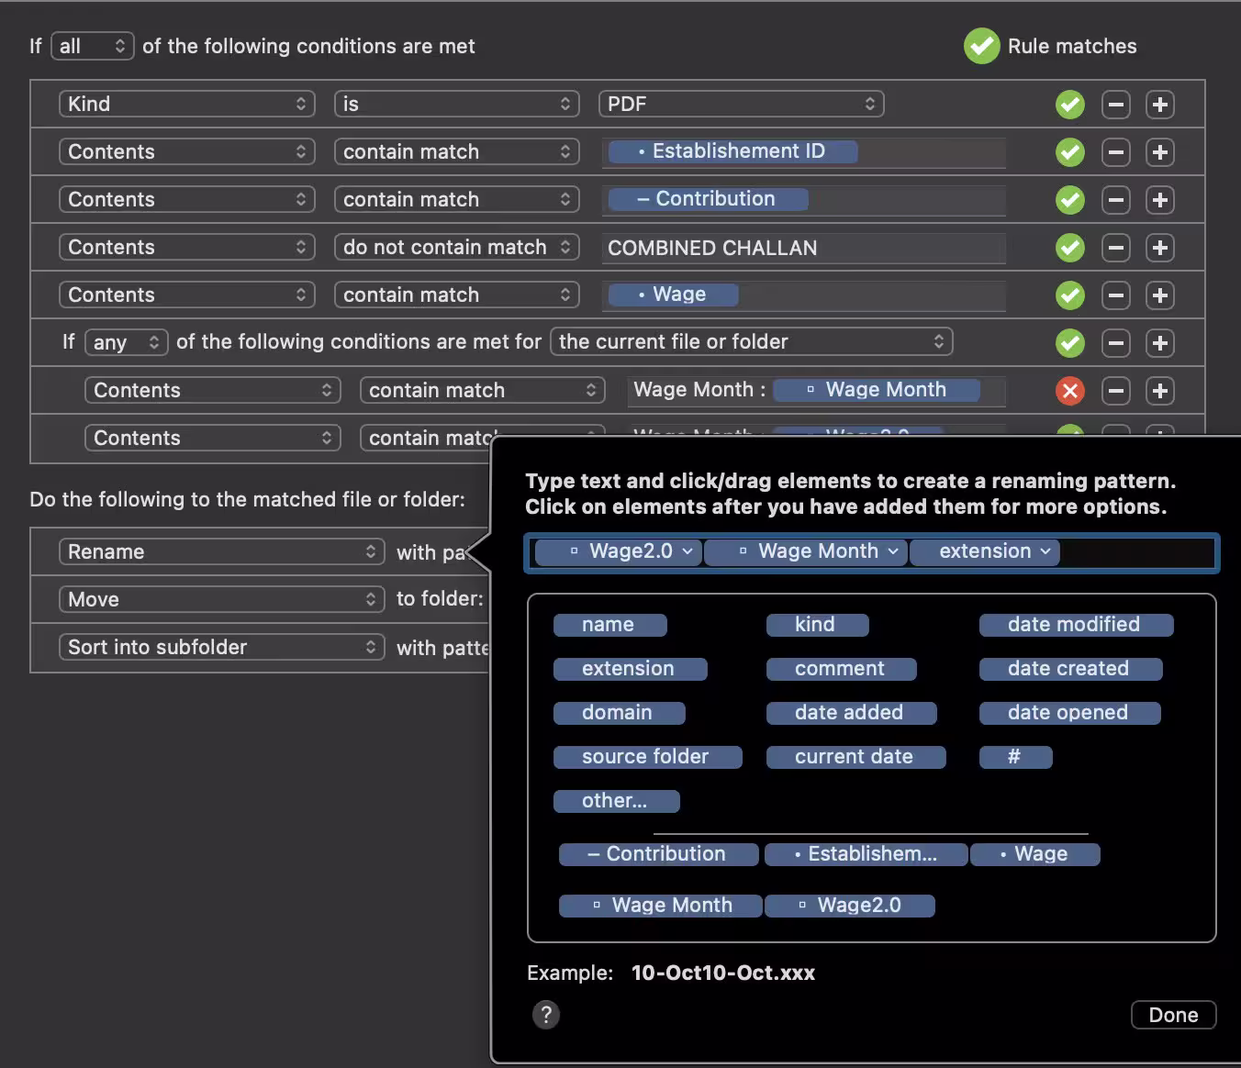Viewport: 1241px width, 1068px height.
Task: Click the 'name' pattern token
Action: 609,625
